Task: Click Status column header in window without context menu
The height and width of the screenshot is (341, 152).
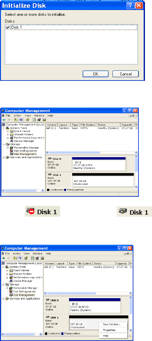Action: [108, 125]
